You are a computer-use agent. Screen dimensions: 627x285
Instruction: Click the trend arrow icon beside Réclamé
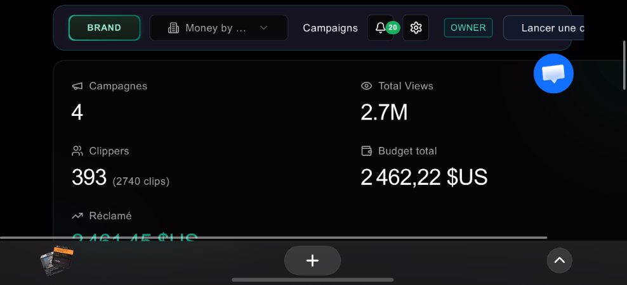pos(77,216)
